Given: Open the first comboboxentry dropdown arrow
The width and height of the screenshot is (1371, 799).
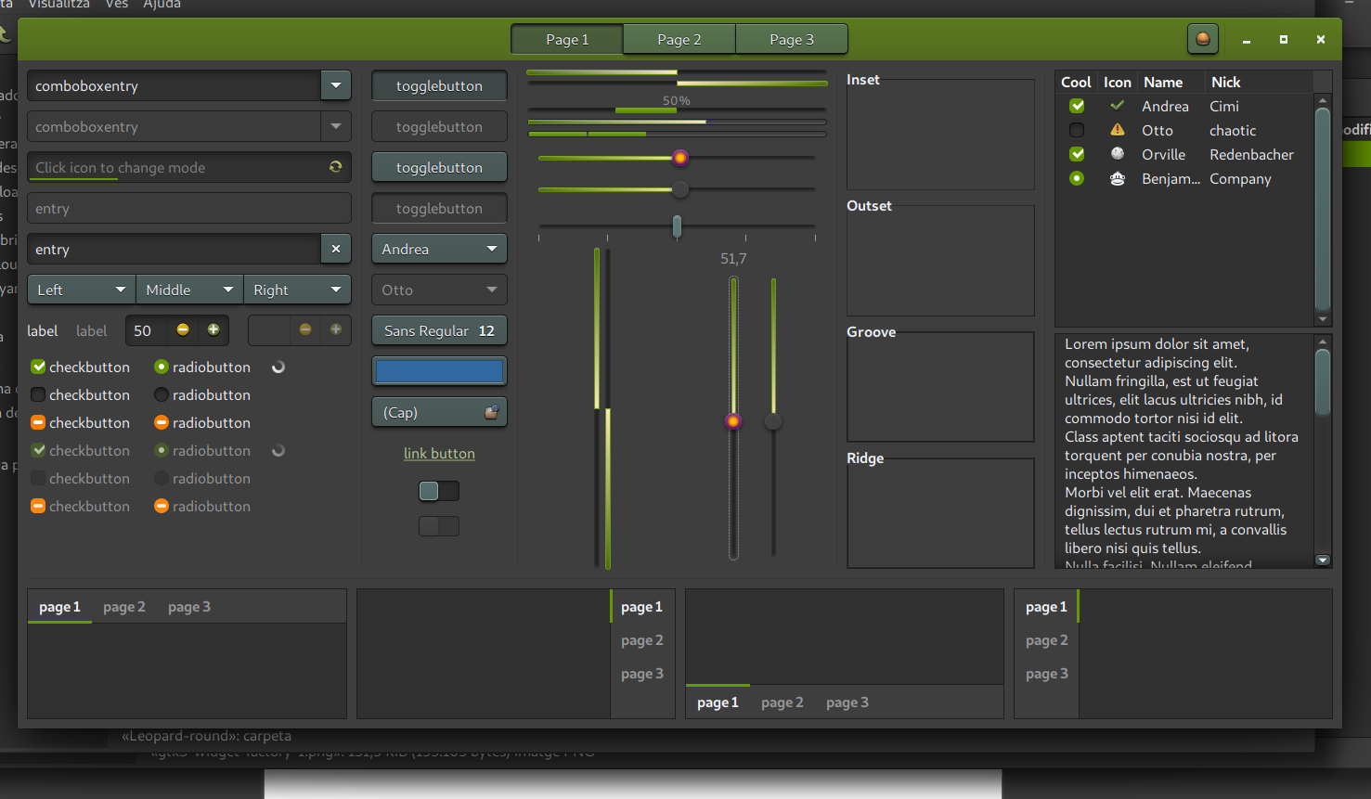Looking at the screenshot, I should pos(336,85).
